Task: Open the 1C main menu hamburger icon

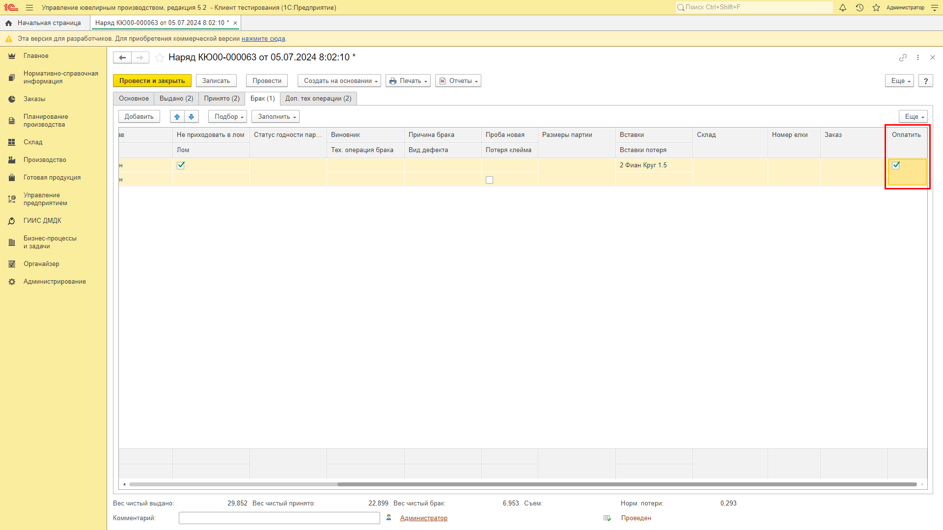Action: (29, 7)
